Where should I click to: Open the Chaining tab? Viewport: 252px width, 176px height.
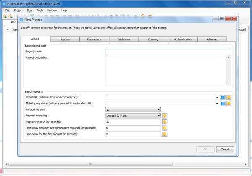[153, 39]
